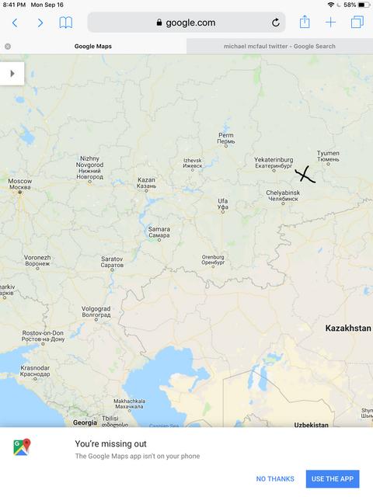
Task: Select Moscow city marker on map
Action: click(x=19, y=192)
